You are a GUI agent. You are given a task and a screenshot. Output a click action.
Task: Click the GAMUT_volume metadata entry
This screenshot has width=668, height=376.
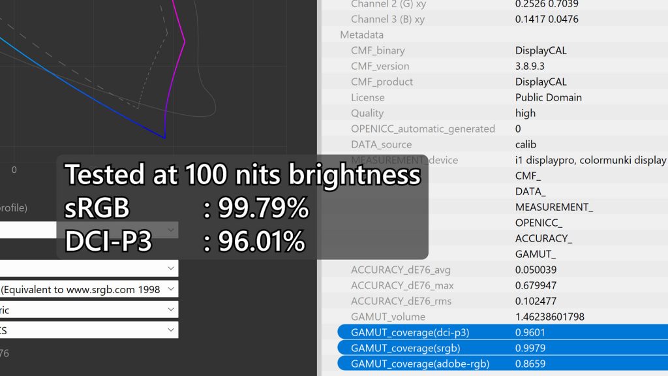pos(494,317)
